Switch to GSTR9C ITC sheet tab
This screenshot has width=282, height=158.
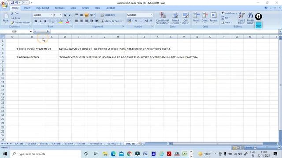[x=114, y=144]
